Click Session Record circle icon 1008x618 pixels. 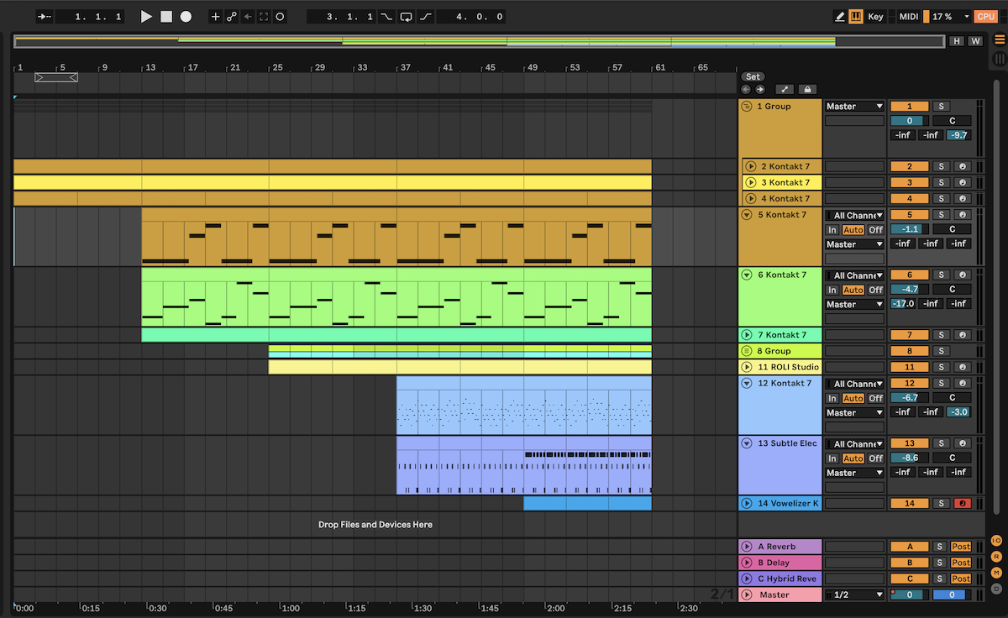click(280, 16)
